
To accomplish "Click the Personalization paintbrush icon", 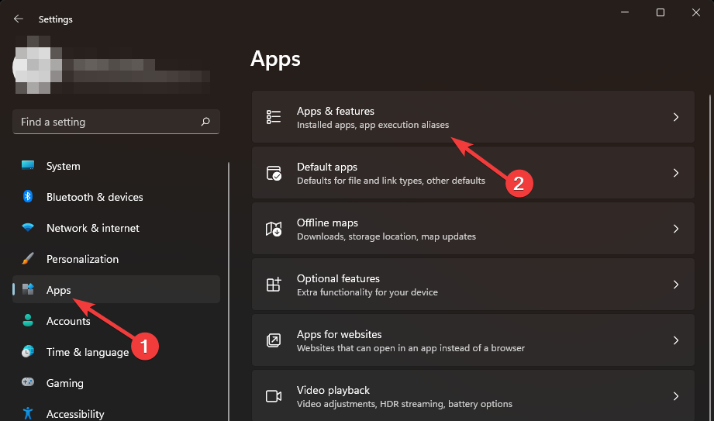I will click(x=28, y=259).
